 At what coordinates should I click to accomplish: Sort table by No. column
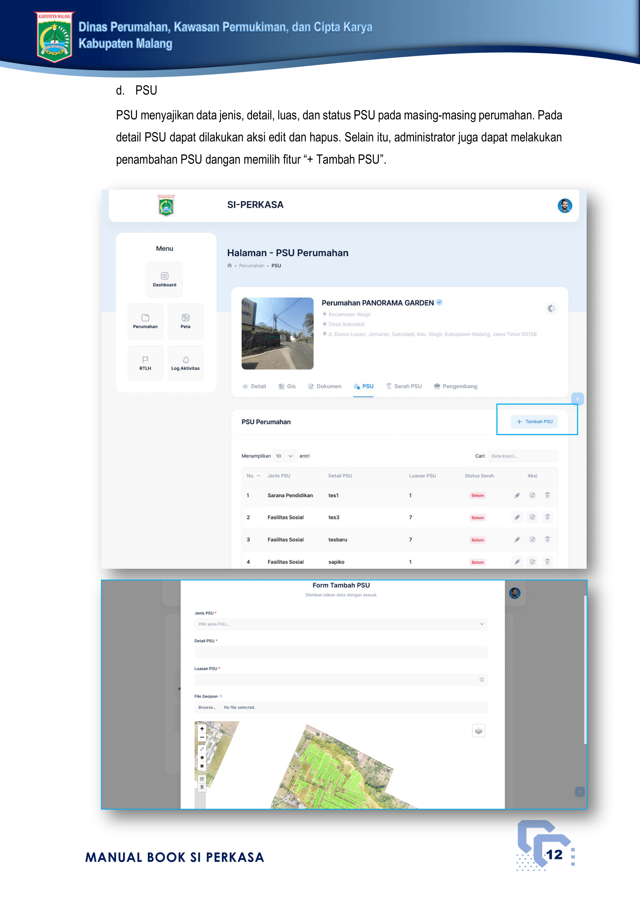(x=253, y=476)
